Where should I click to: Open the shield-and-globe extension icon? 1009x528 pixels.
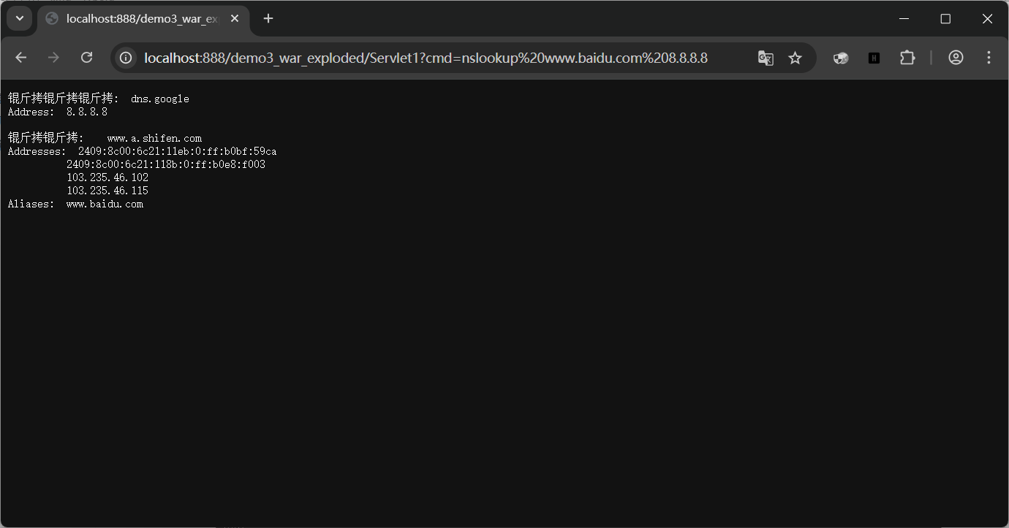tap(841, 58)
